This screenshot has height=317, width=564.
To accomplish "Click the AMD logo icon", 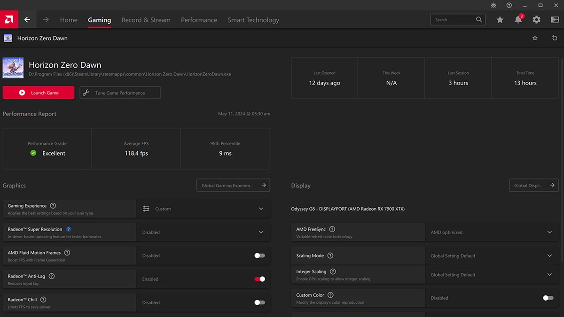I will (x=9, y=20).
